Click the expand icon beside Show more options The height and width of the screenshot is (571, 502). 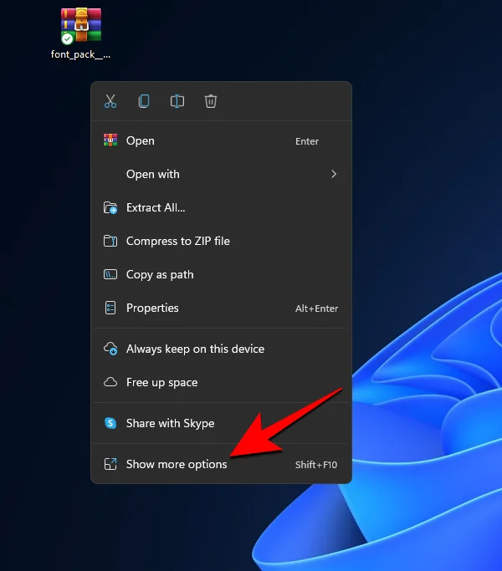(x=110, y=464)
